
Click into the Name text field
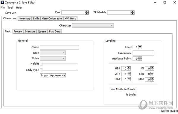(x=60, y=47)
